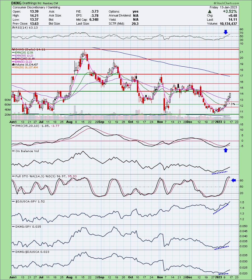Click the SCTR (Mid) value 29.3
This screenshot has height=280, width=252.
coord(135,24)
